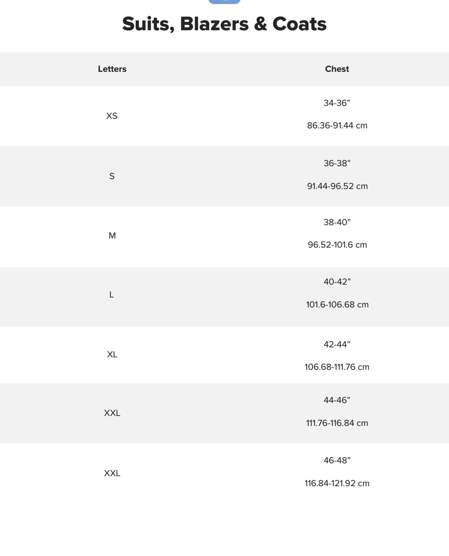Select the 38-40” chest measurement
The width and height of the screenshot is (449, 556).
337,222
